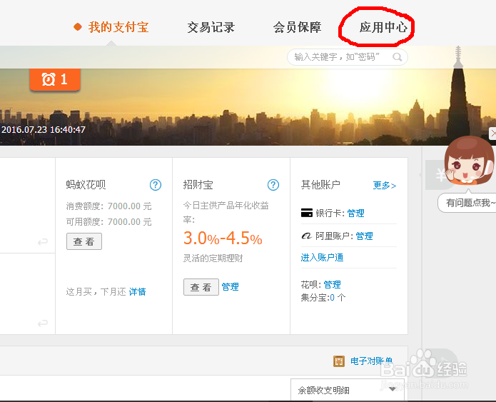Click the 可用额度: 7000.00 元 text
This screenshot has width=496, height=402.
(108, 222)
